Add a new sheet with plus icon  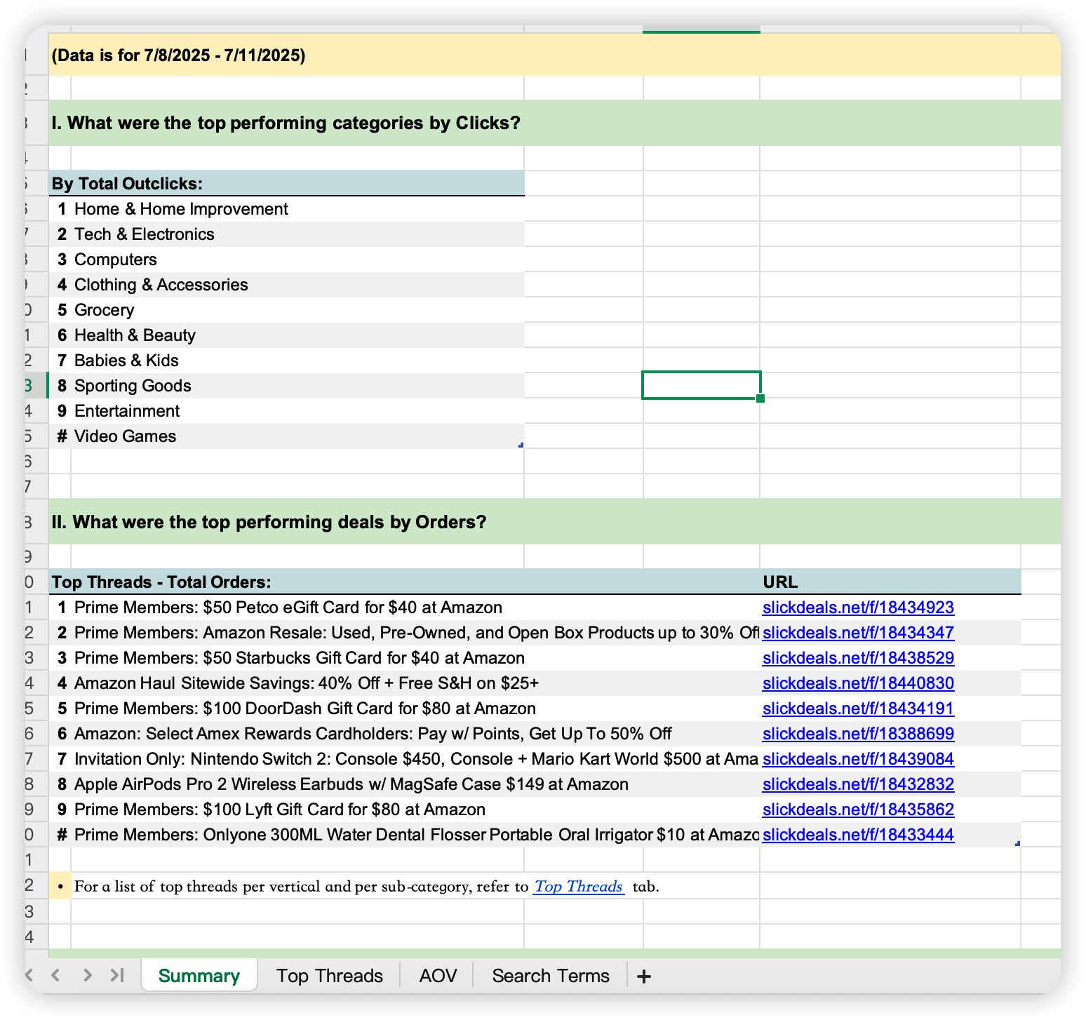[643, 976]
